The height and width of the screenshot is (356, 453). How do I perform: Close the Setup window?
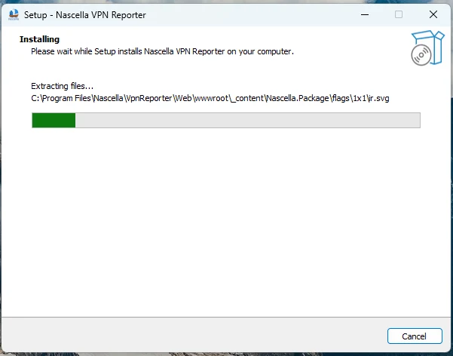[x=433, y=14]
